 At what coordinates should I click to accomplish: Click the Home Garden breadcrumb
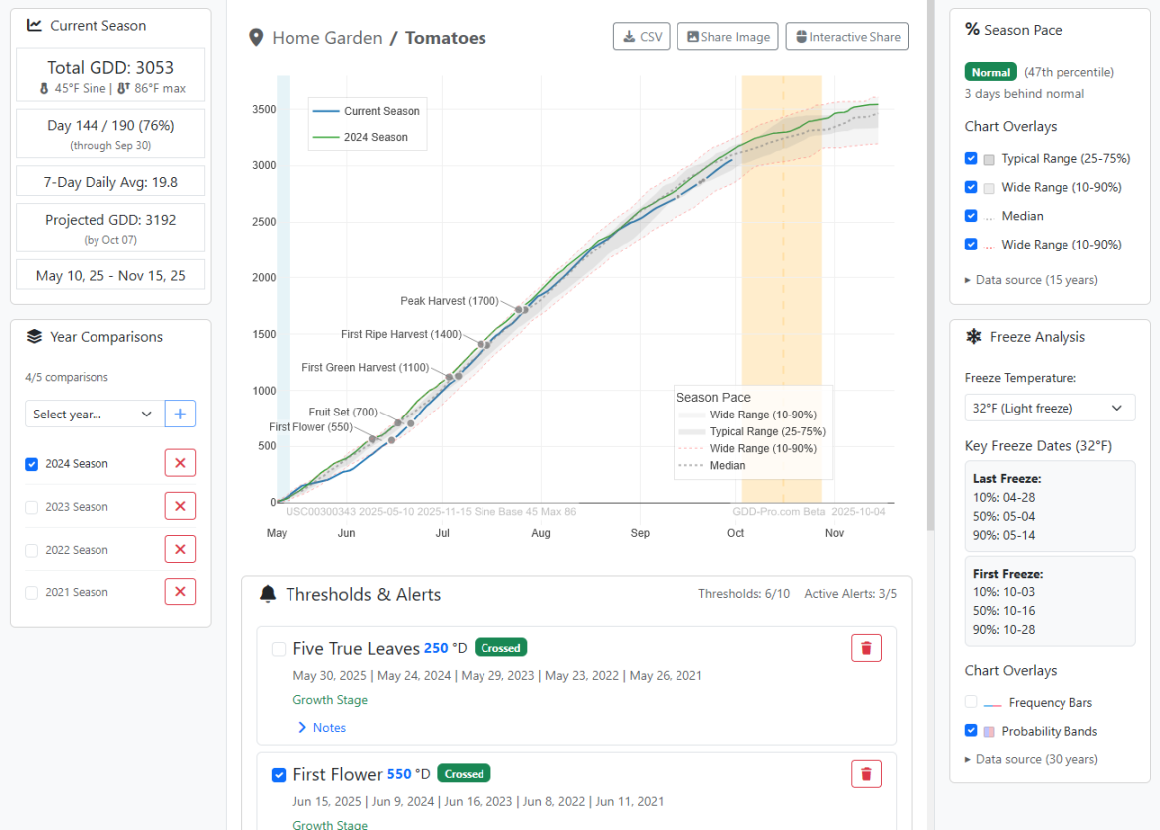point(326,38)
